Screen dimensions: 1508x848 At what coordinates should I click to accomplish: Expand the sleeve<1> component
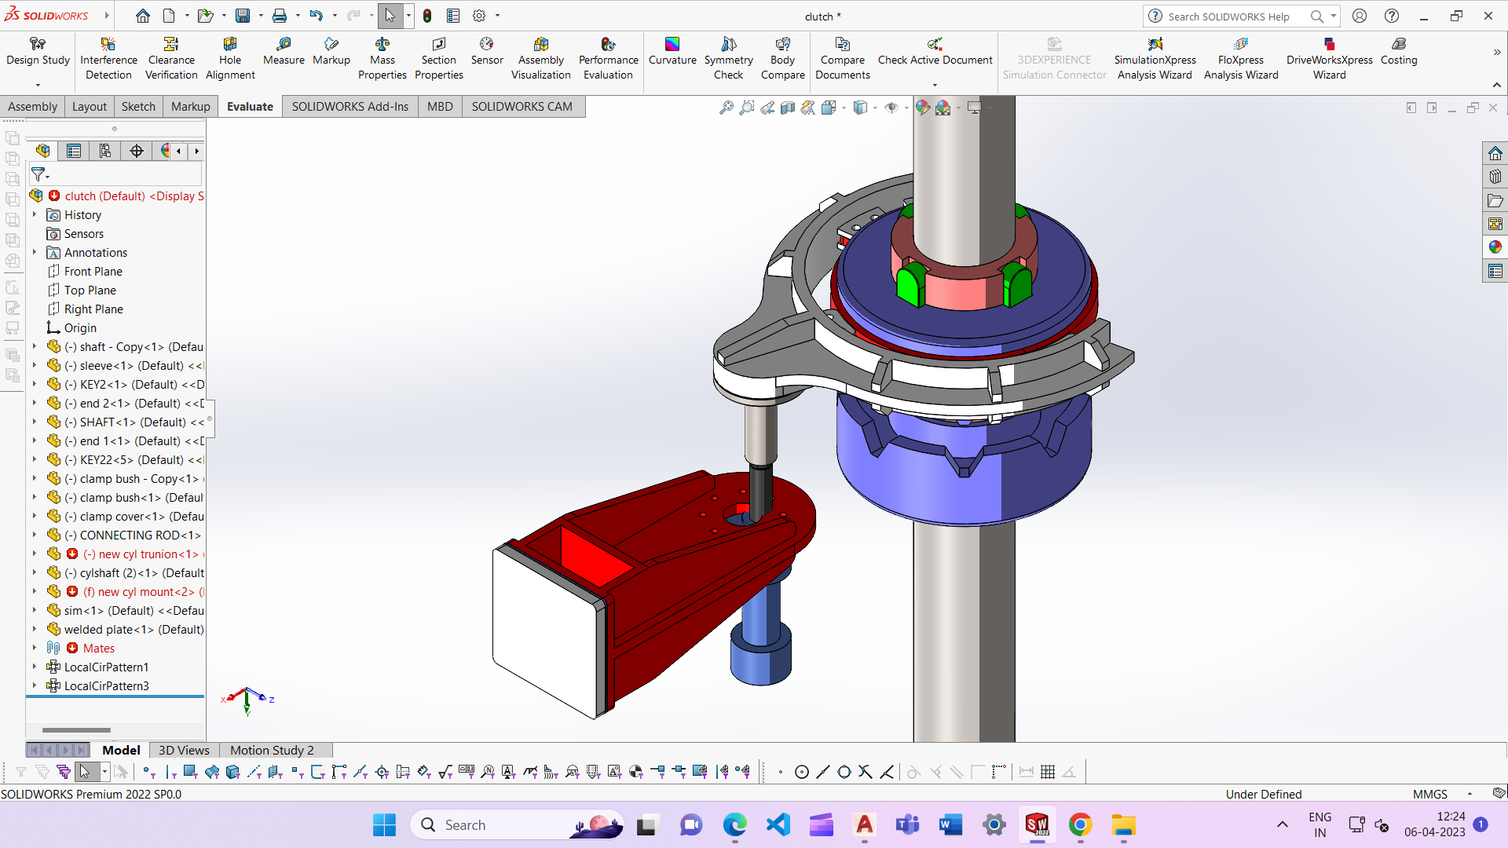click(x=35, y=365)
